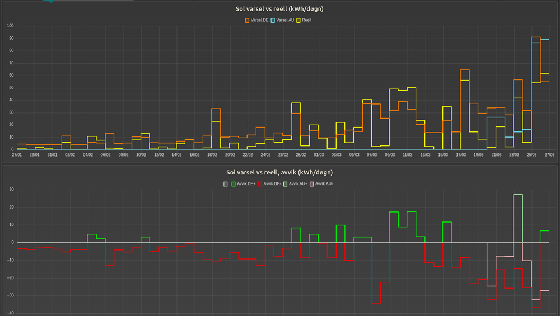Click the 100 label on top y-axis
The width and height of the screenshot is (560, 316).
tap(9, 26)
